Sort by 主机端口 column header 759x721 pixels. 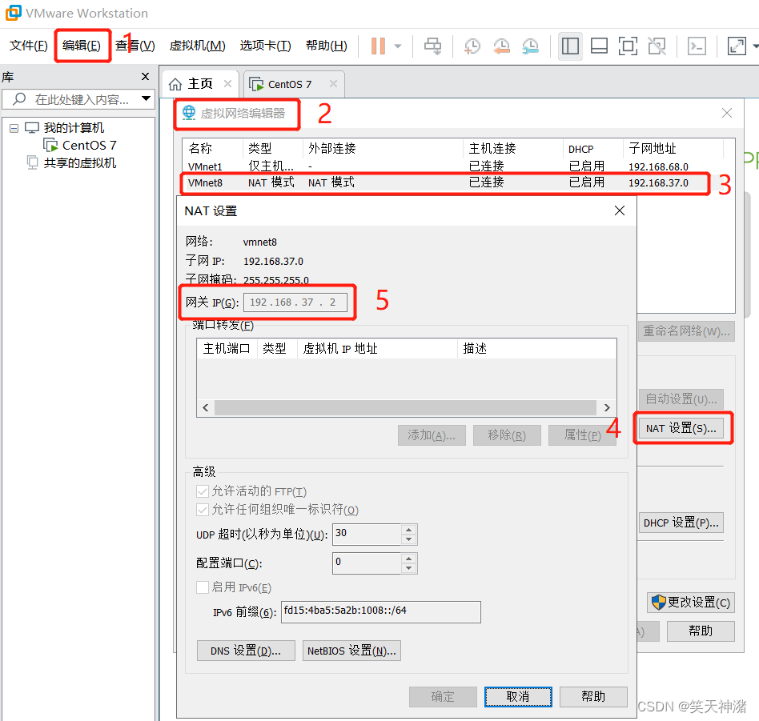point(227,348)
